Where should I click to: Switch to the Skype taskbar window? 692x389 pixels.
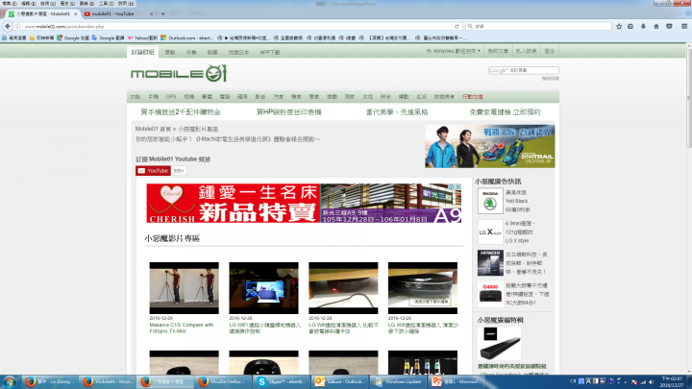click(x=282, y=382)
